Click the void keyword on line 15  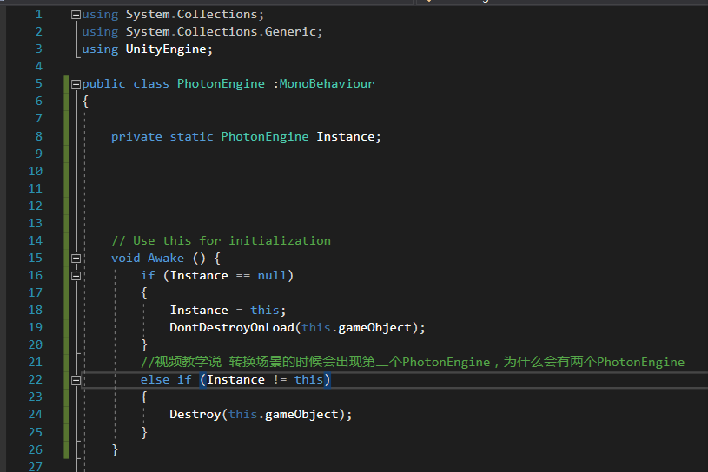tap(125, 258)
